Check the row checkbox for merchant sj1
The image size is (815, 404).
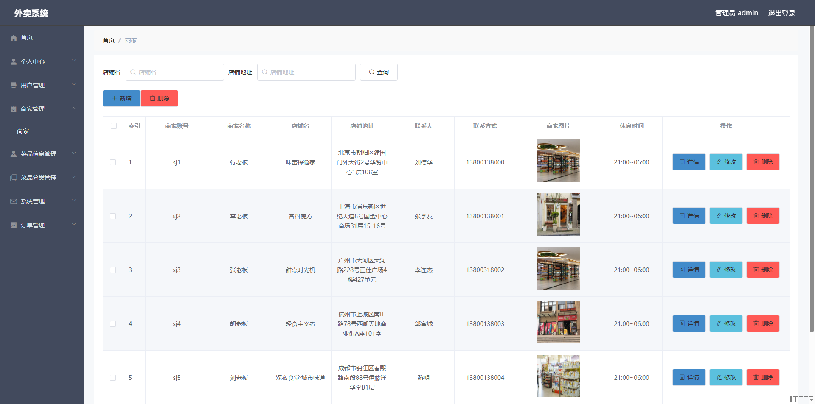click(113, 162)
